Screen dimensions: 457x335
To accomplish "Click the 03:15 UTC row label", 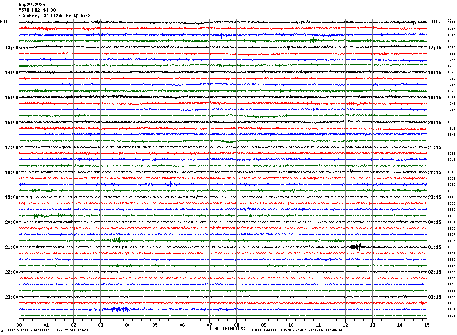I will point(435,297).
